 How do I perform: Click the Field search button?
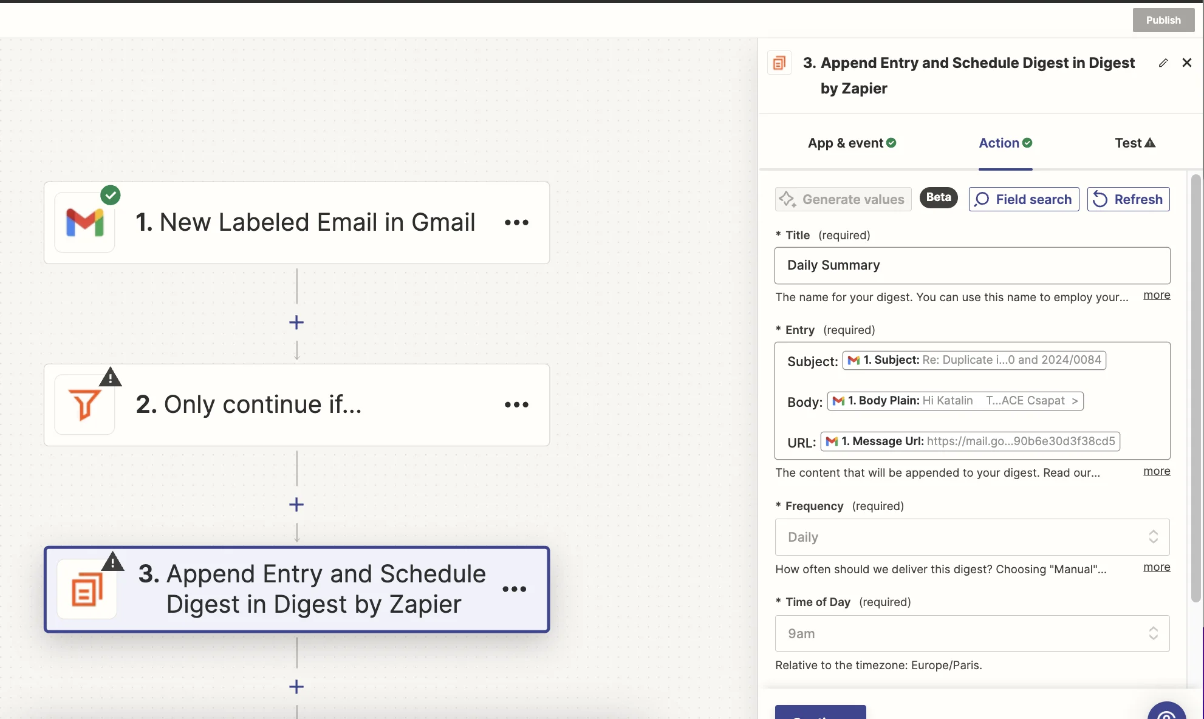click(x=1024, y=199)
